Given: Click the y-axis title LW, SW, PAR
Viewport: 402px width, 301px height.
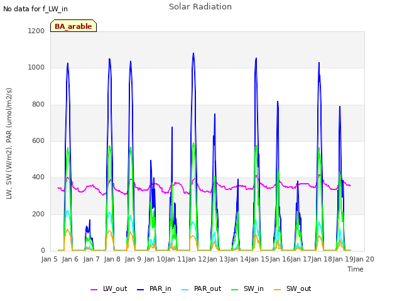Looking at the screenshot, I should coord(9,144).
